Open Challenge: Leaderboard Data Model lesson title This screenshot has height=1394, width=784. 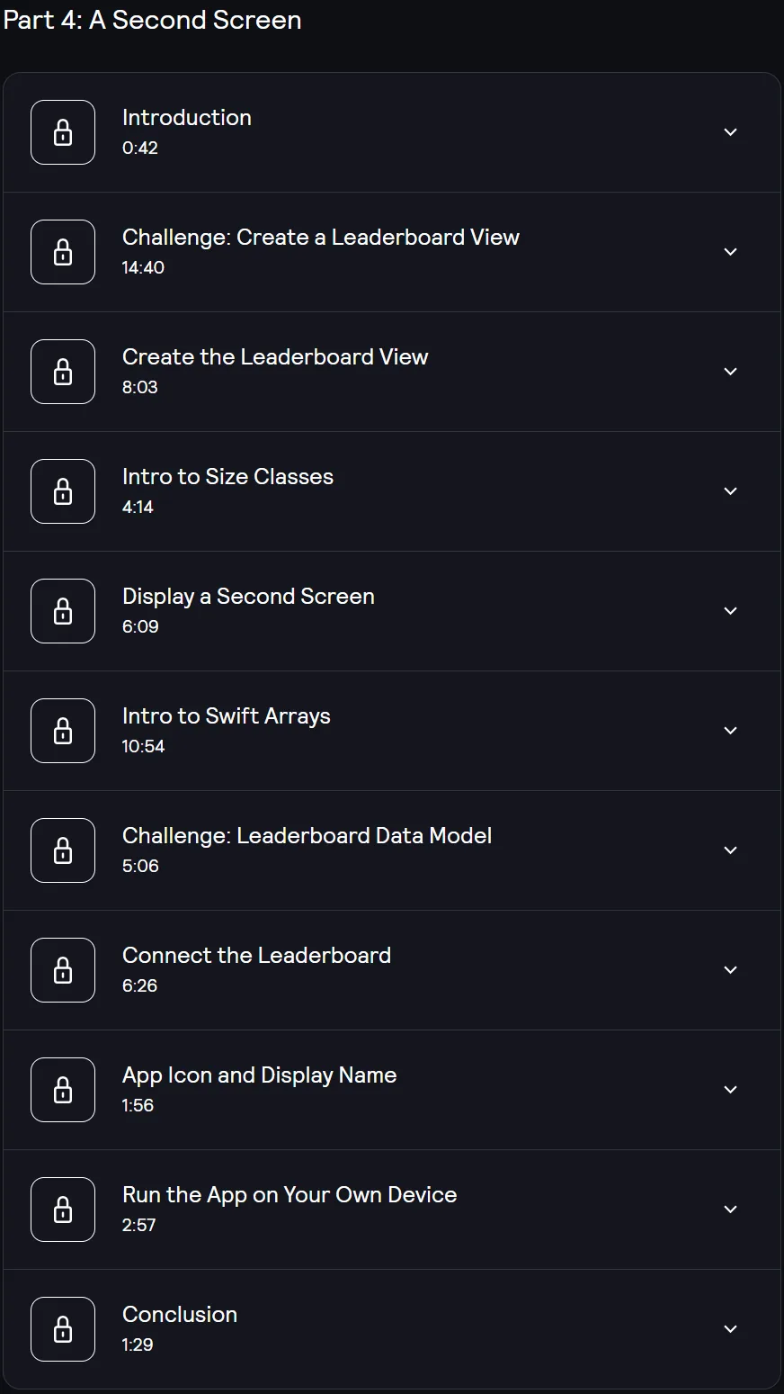pyautogui.click(x=307, y=836)
